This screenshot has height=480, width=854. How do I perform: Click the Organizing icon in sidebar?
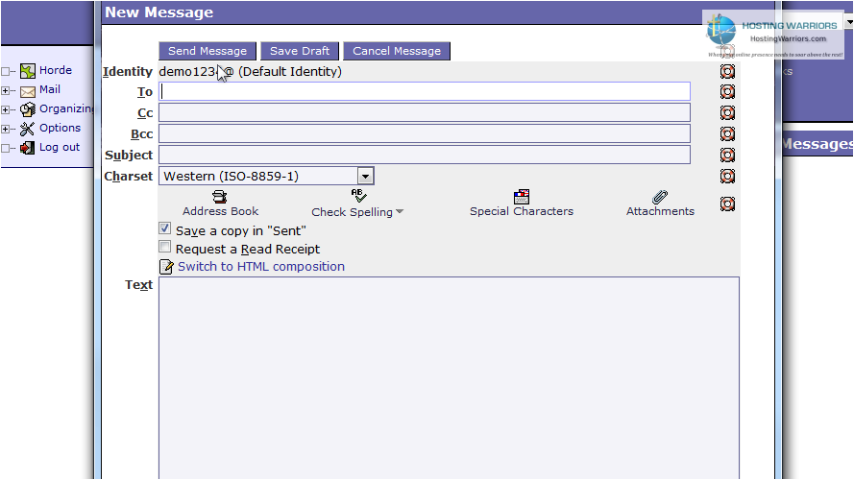coord(28,109)
